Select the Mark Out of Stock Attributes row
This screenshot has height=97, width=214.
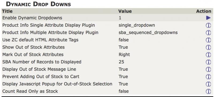[107, 55]
